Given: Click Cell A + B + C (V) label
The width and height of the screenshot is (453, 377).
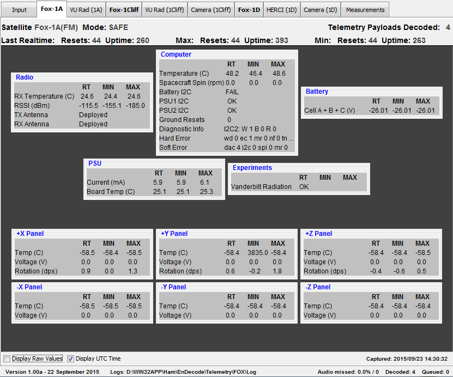Looking at the screenshot, I should 330,111.
